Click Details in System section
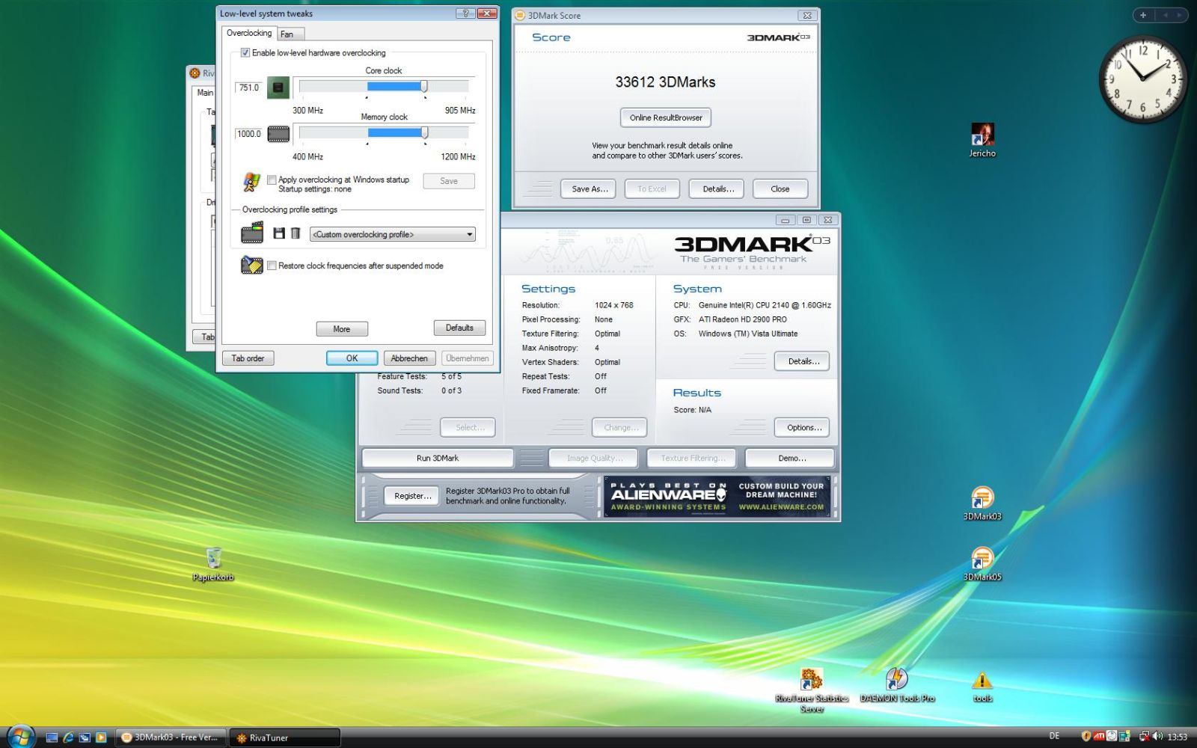 803,361
